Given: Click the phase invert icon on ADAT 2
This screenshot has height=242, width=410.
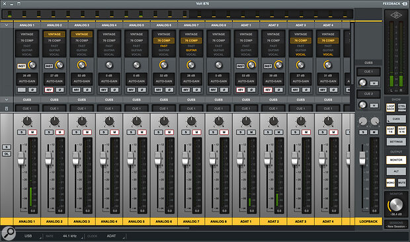Looking at the screenshot, I should [x=279, y=90].
